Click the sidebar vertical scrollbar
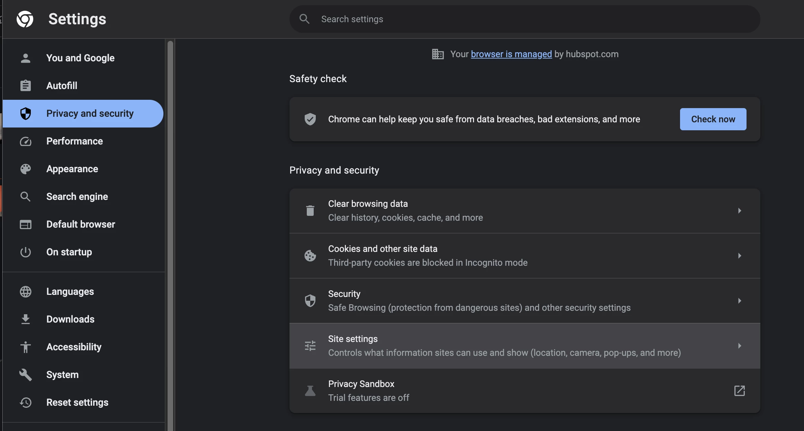The image size is (804, 431). [x=170, y=236]
